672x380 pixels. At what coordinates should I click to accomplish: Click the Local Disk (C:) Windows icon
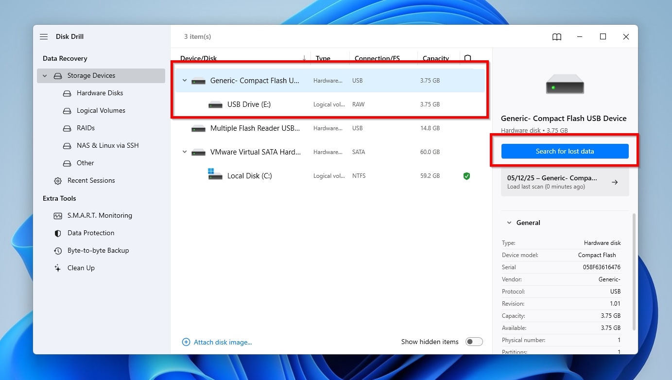tap(215, 174)
